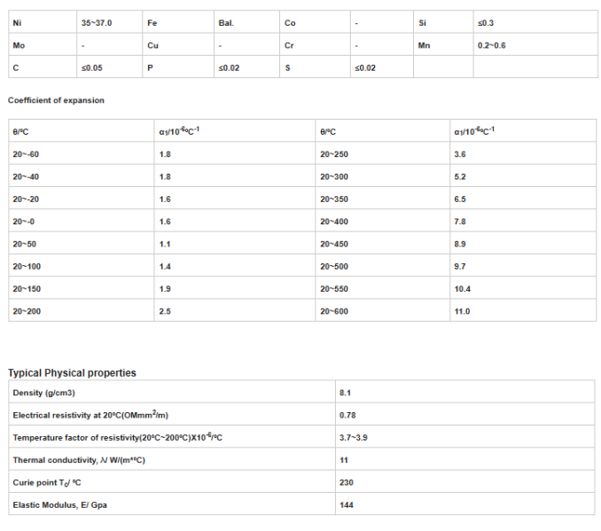This screenshot has width=601, height=531.
Task: Click the "Density (g/cm3)" row label
Action: 44,393
